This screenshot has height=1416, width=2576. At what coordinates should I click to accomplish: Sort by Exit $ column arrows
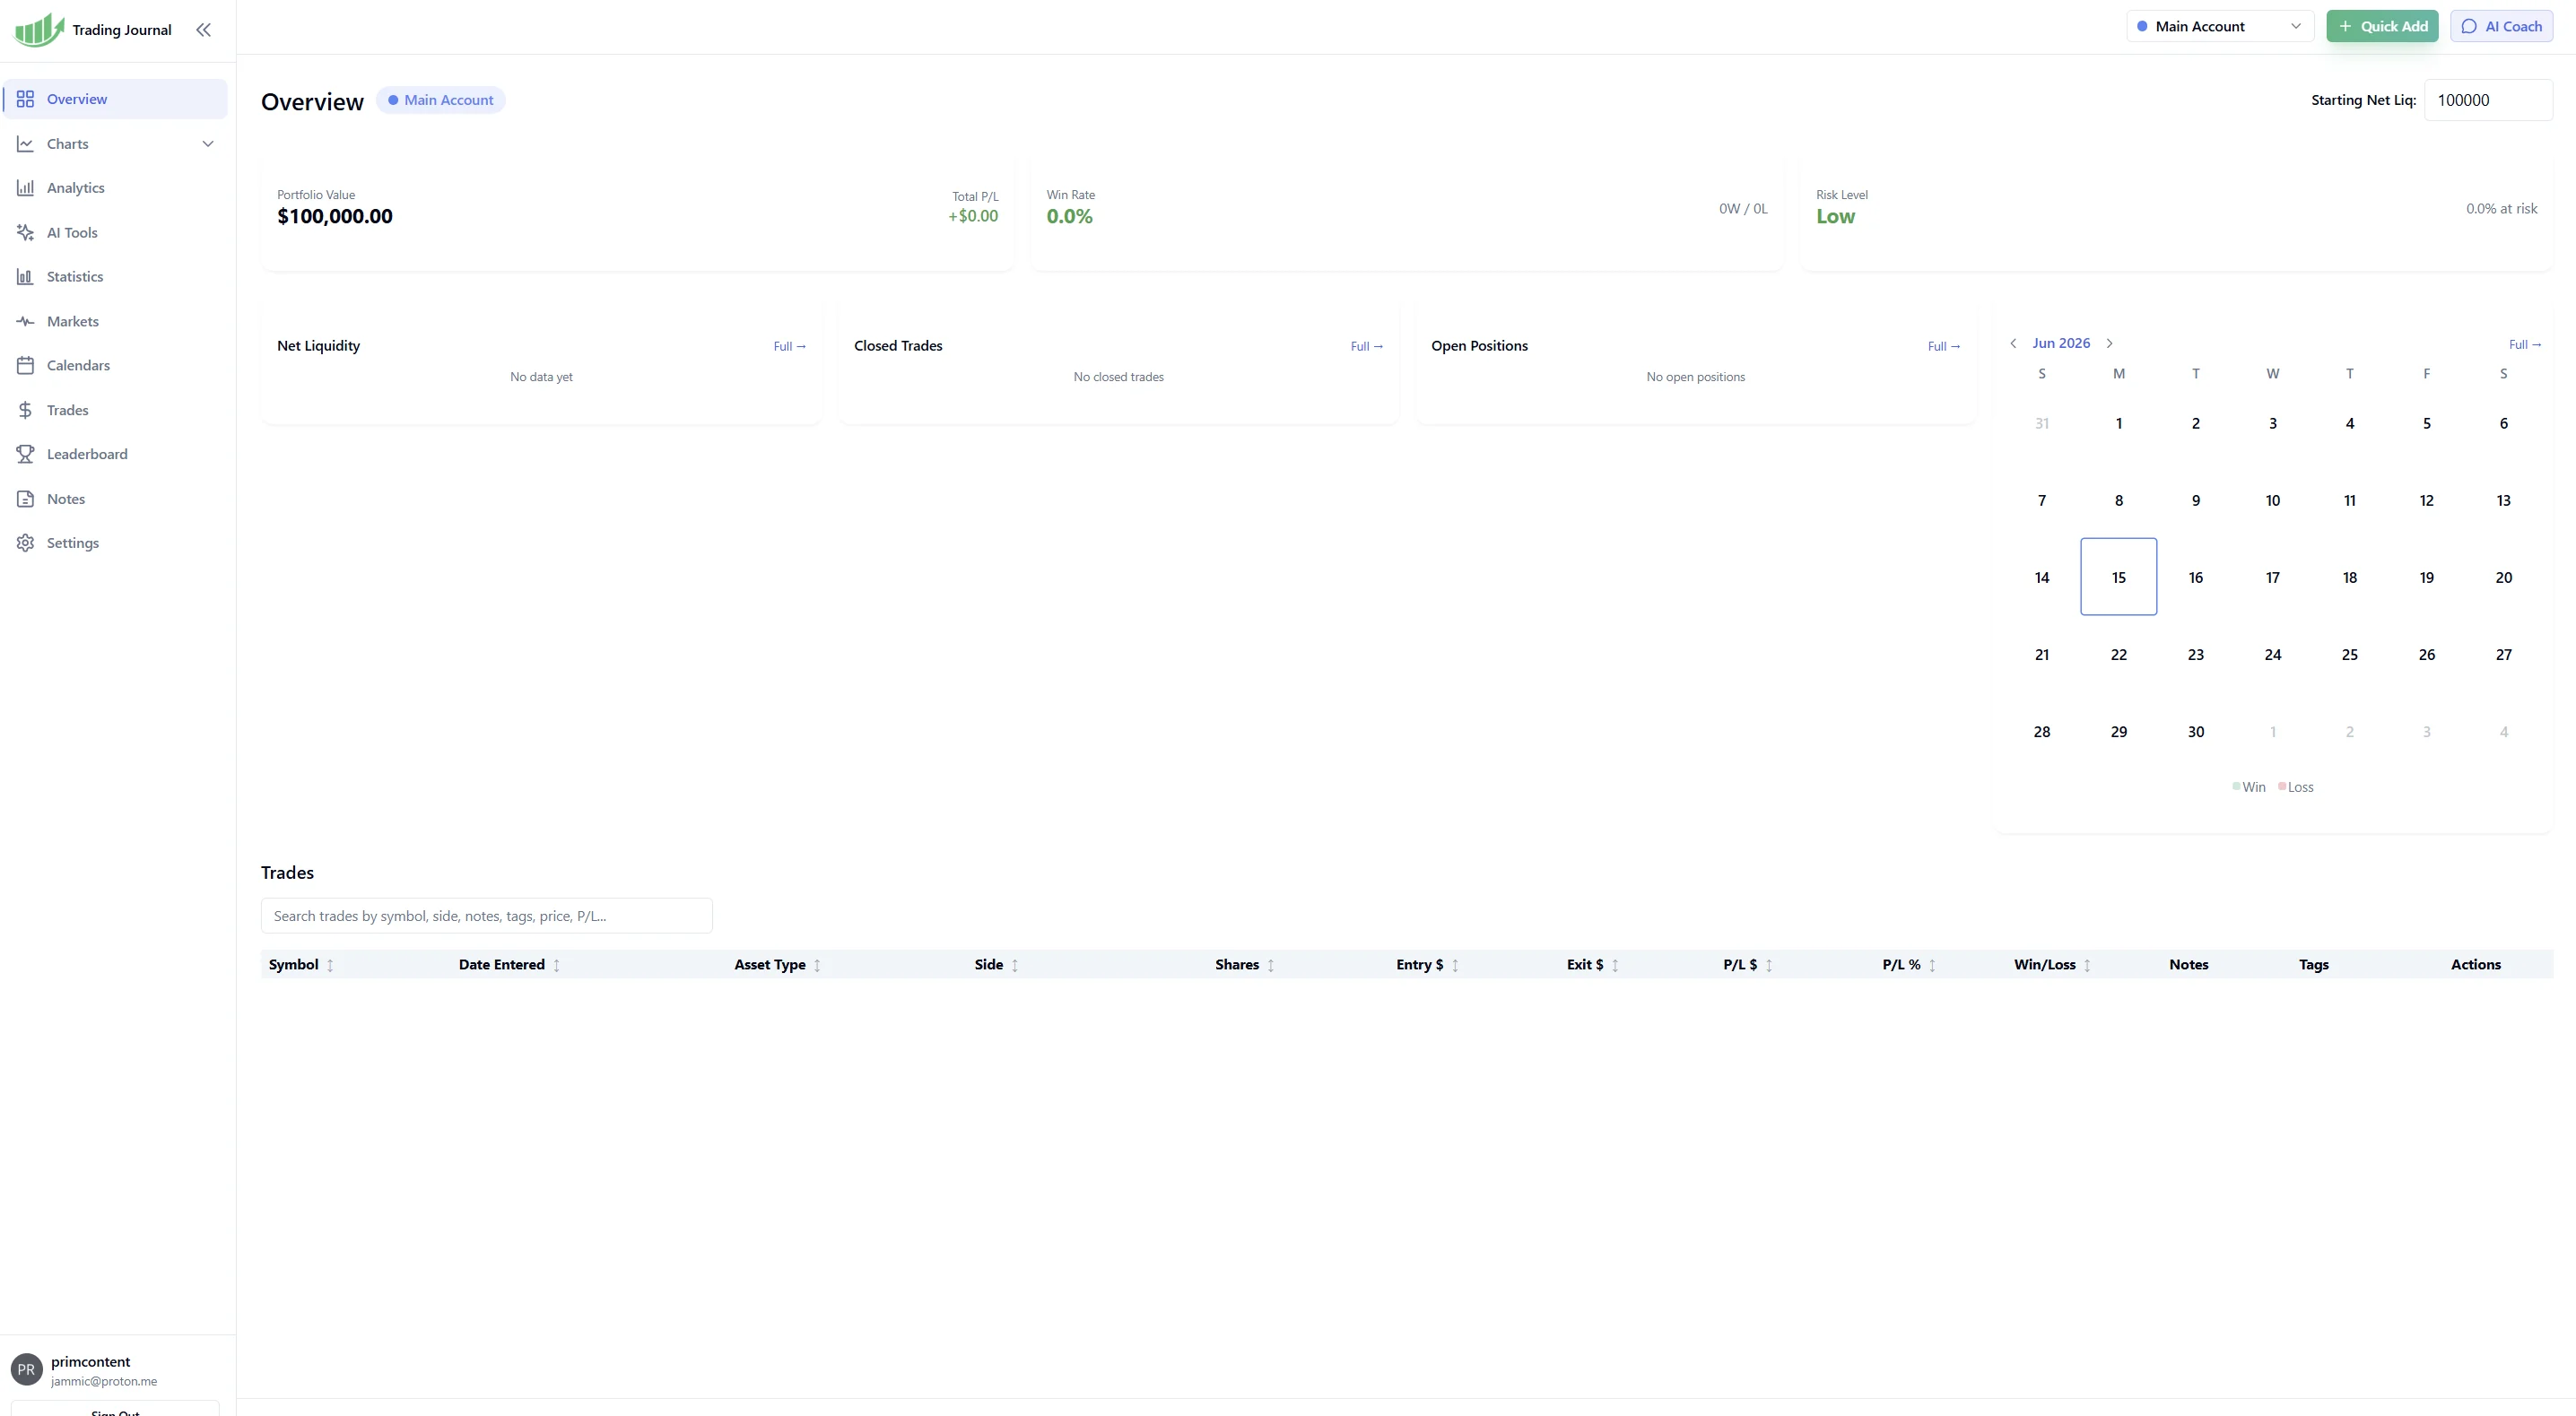tap(1615, 965)
